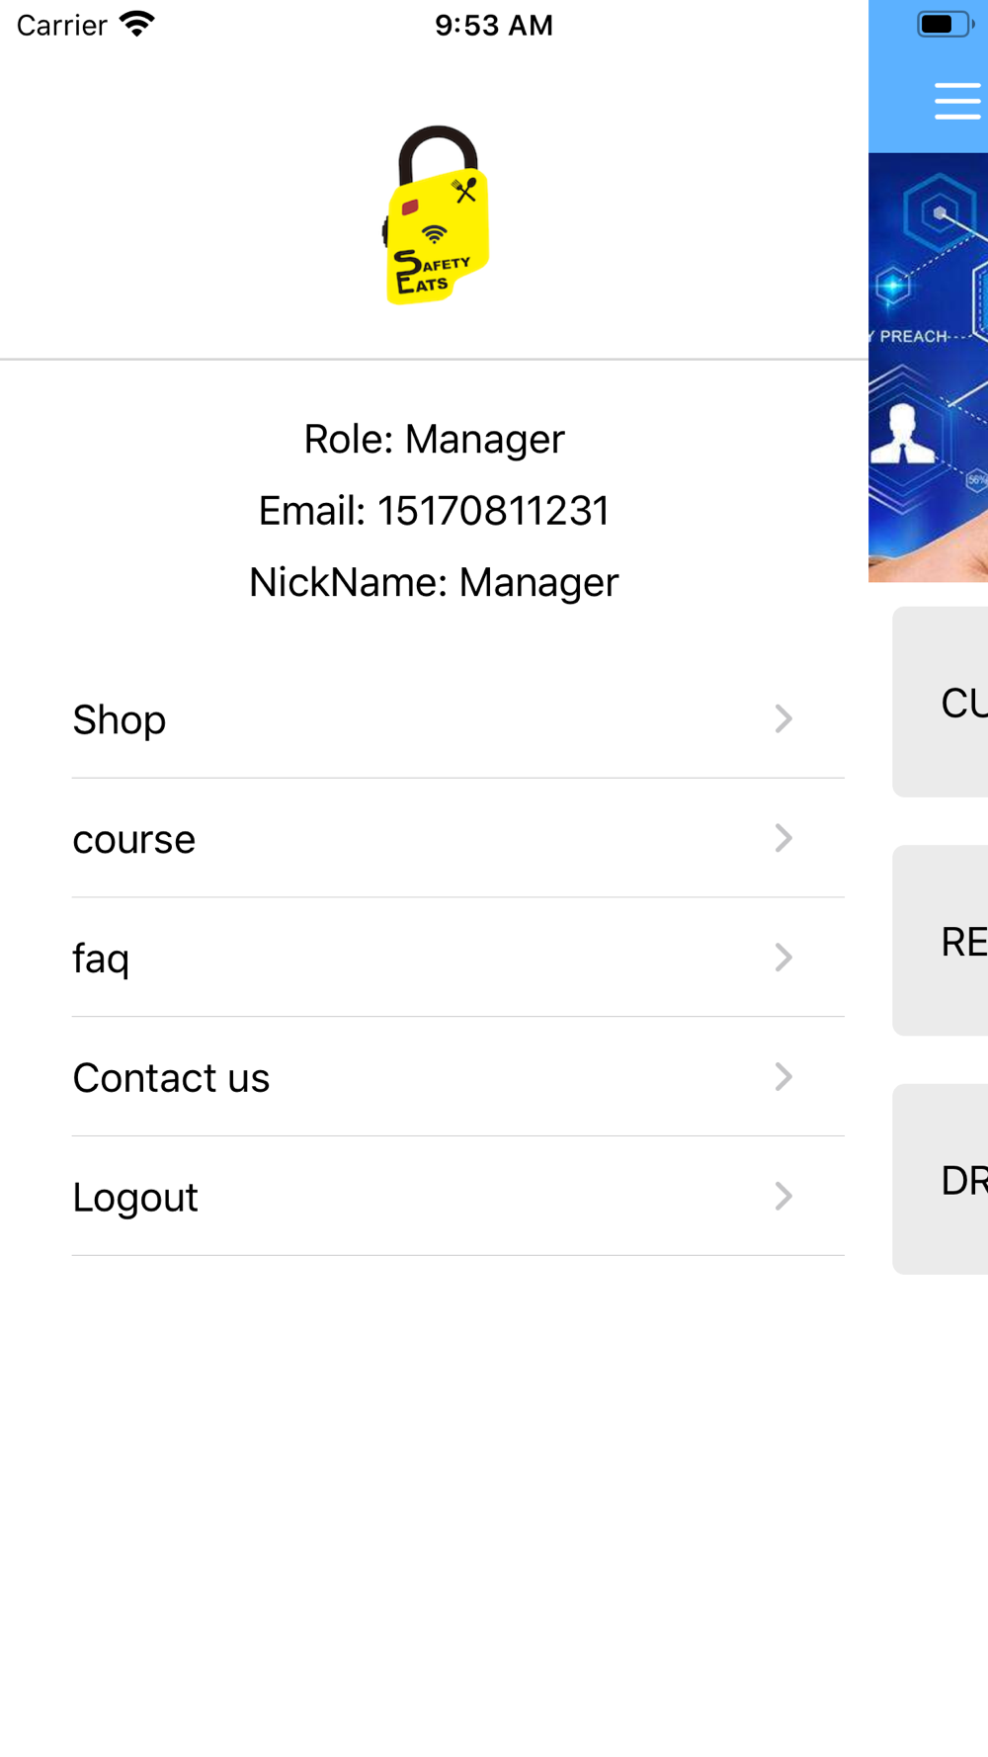Tap the arrow next to Logout

coord(783,1196)
